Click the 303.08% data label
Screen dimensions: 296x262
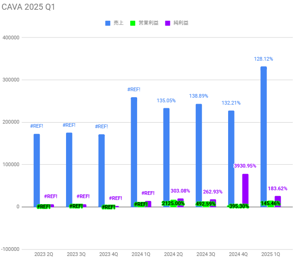(x=180, y=191)
